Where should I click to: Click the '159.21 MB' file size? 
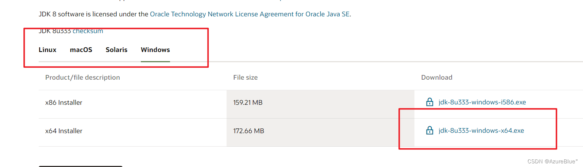pyautogui.click(x=248, y=103)
